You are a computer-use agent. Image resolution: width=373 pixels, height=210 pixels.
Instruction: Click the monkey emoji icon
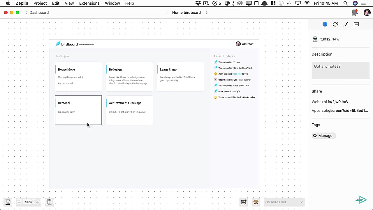[256, 202]
